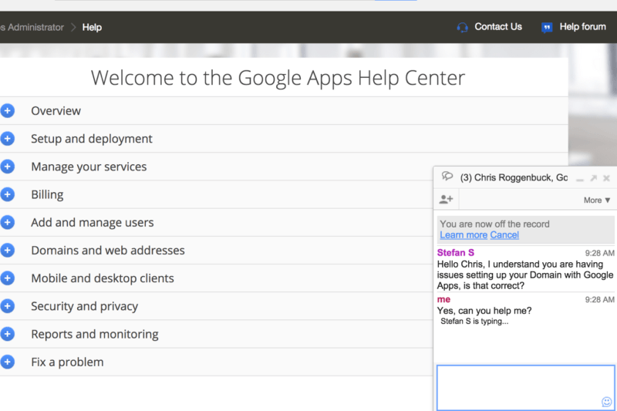Expand the Billing plus icon
Image resolution: width=617 pixels, height=411 pixels.
pos(7,194)
